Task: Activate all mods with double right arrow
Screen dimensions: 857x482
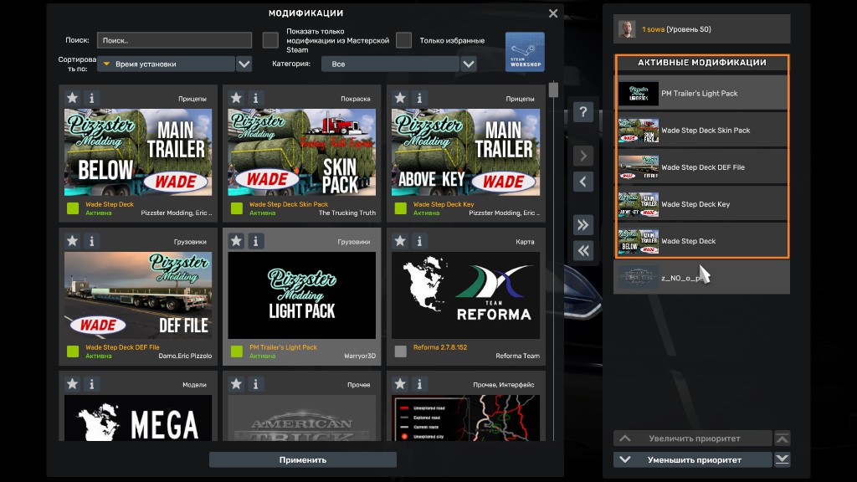Action: [583, 224]
